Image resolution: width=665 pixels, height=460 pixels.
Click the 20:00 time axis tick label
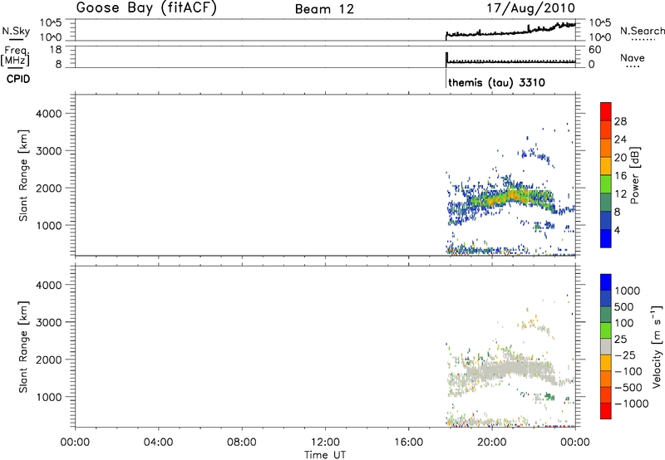pyautogui.click(x=492, y=443)
